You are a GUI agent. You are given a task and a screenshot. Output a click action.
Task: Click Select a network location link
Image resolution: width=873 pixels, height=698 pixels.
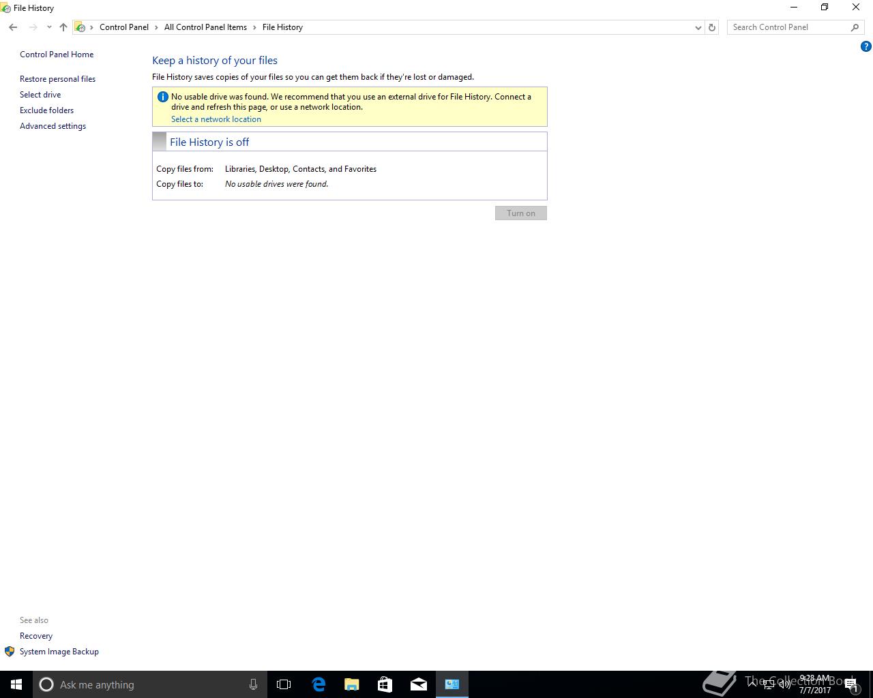216,119
